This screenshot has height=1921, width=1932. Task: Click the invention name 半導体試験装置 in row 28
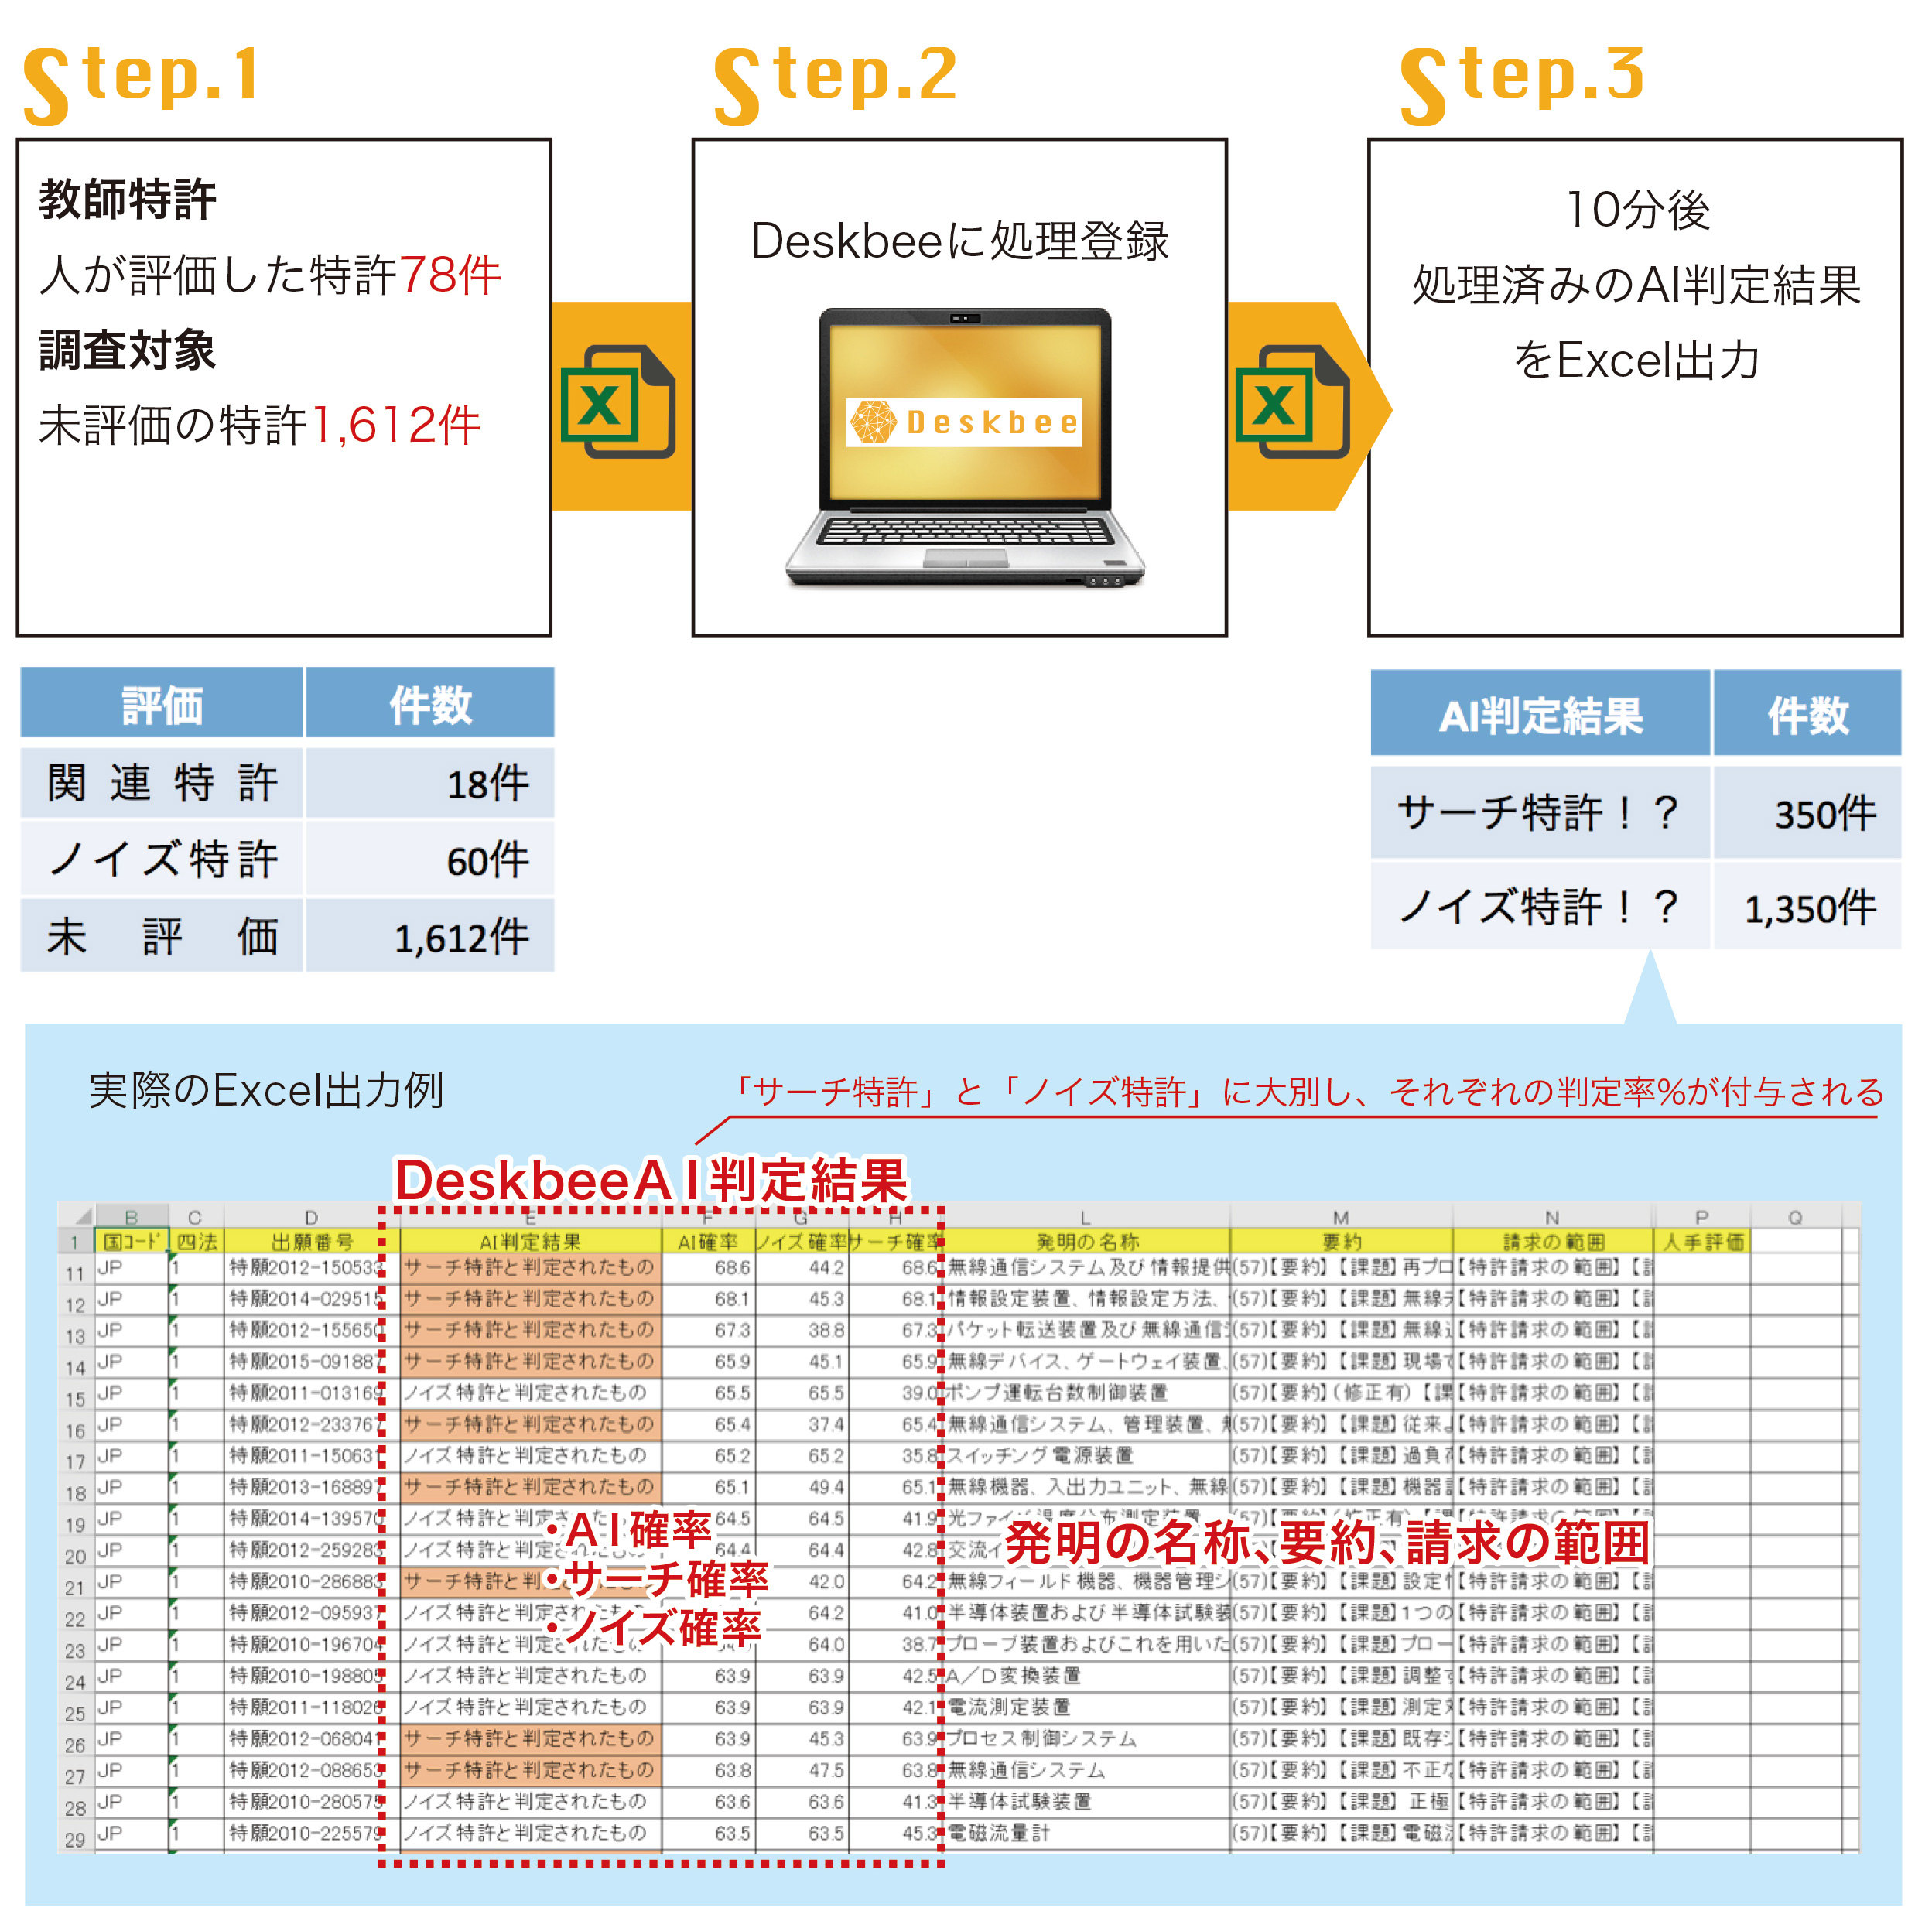1018,1801
